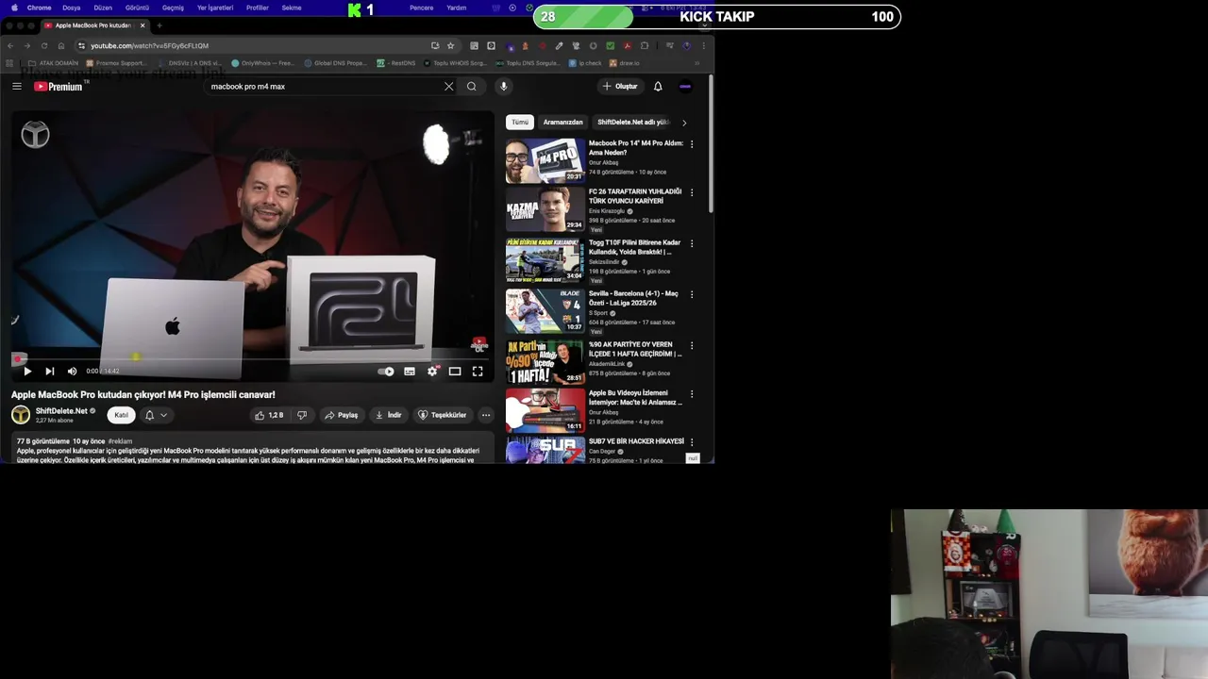The width and height of the screenshot is (1208, 679).
Task: Show more filter chips with the arrow
Action: (684, 122)
